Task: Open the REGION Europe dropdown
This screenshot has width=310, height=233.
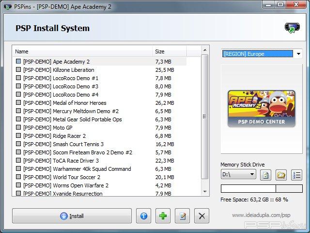Action: tap(262, 54)
